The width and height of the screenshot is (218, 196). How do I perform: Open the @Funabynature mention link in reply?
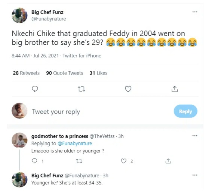75,143
